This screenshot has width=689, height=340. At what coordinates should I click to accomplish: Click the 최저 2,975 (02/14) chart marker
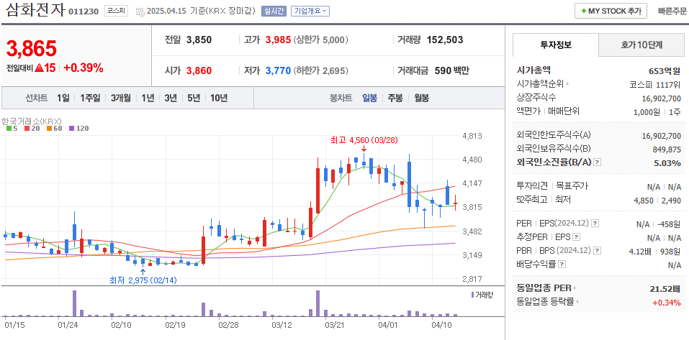143,280
